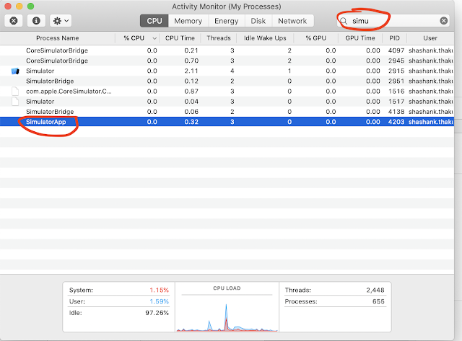Viewport: 462px width, 341px height.
Task: Switch to the Memory tab
Action: pos(188,21)
